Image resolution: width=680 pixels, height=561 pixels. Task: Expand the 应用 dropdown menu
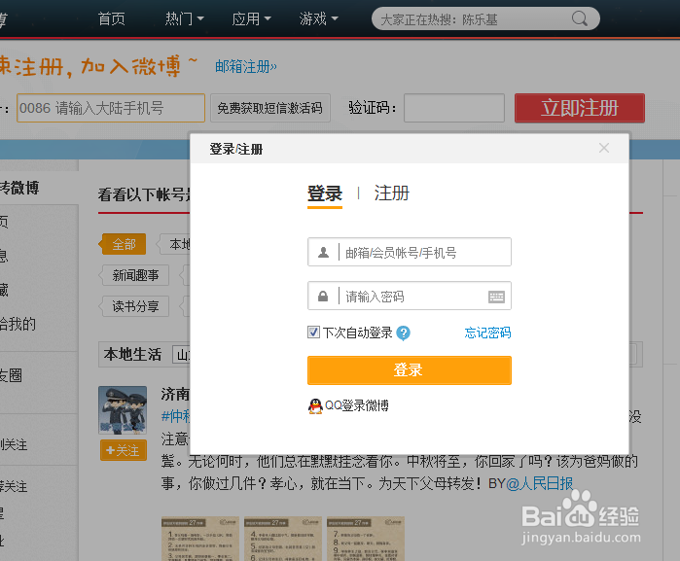(252, 18)
